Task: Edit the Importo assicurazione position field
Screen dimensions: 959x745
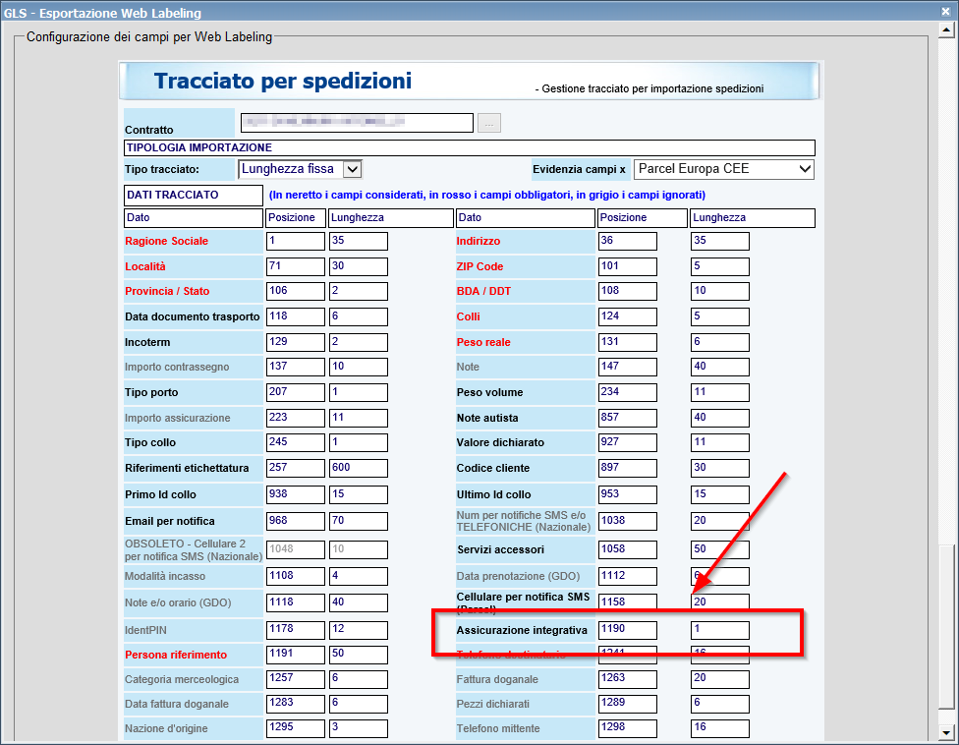Action: [296, 419]
